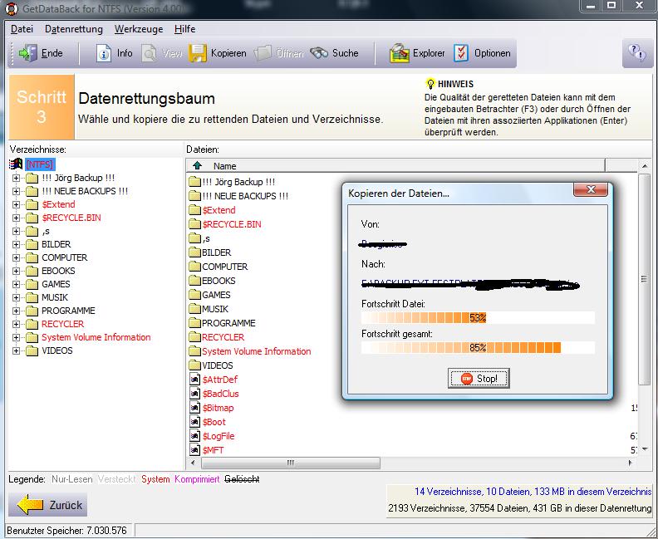Click the Stop! button in copy dialog

(479, 379)
